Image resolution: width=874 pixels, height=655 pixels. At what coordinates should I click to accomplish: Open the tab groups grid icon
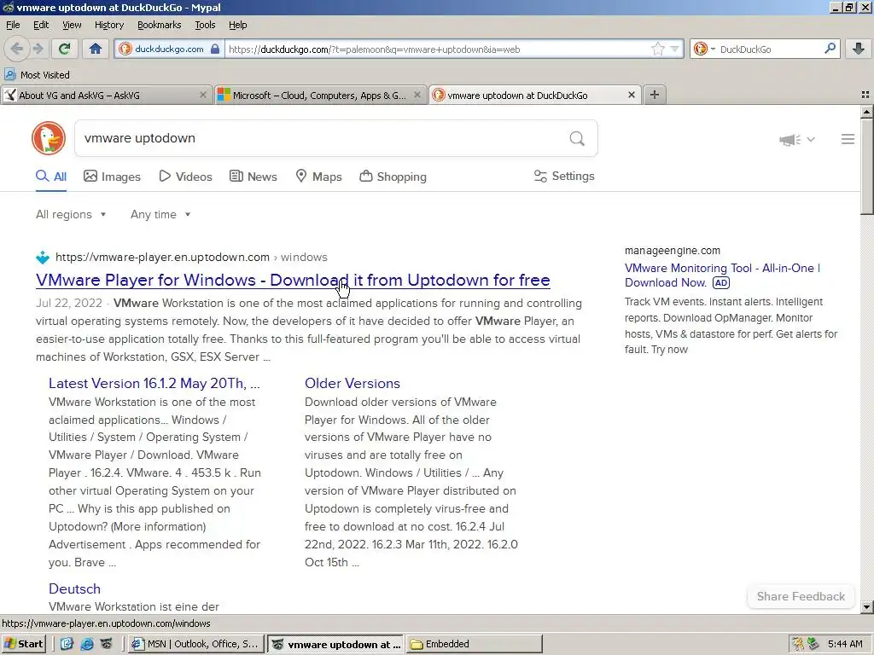click(x=865, y=96)
